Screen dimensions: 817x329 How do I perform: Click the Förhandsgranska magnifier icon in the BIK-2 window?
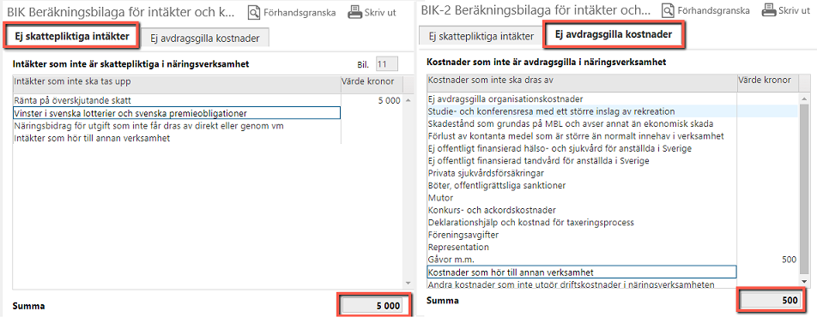pyautogui.click(x=668, y=10)
